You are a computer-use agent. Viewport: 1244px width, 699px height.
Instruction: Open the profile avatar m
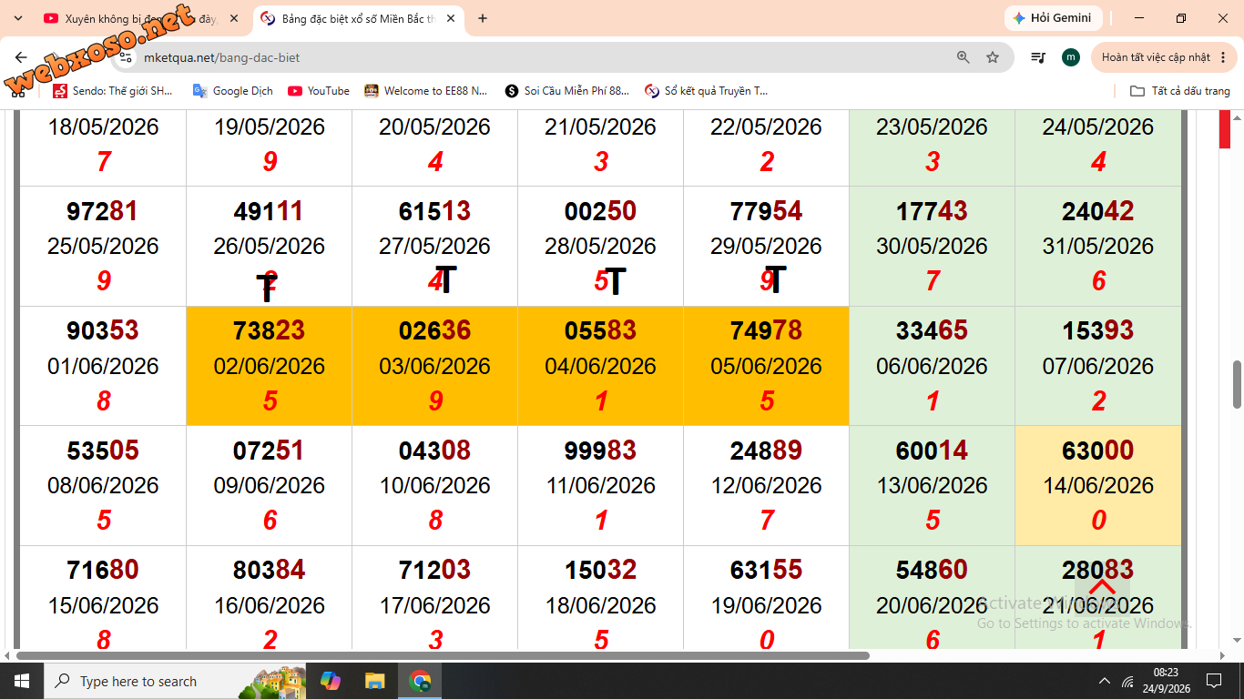[x=1071, y=57]
